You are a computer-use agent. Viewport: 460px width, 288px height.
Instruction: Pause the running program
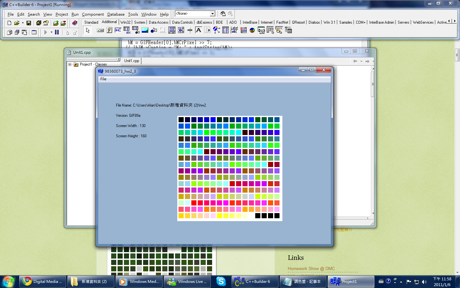[x=57, y=32]
